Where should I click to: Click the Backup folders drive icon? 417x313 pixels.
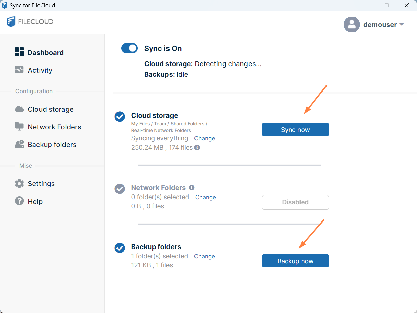[19, 144]
